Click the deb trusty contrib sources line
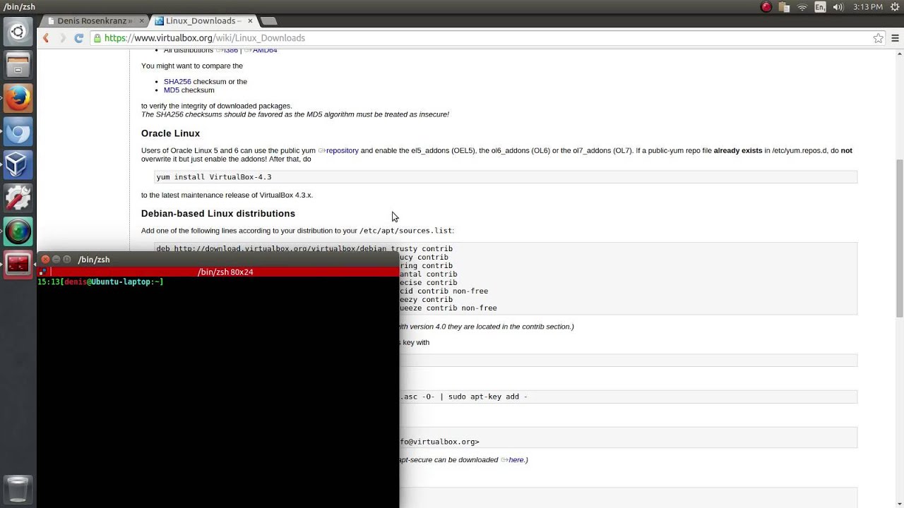Screen dimensions: 904x508 pyautogui.click(x=304, y=248)
